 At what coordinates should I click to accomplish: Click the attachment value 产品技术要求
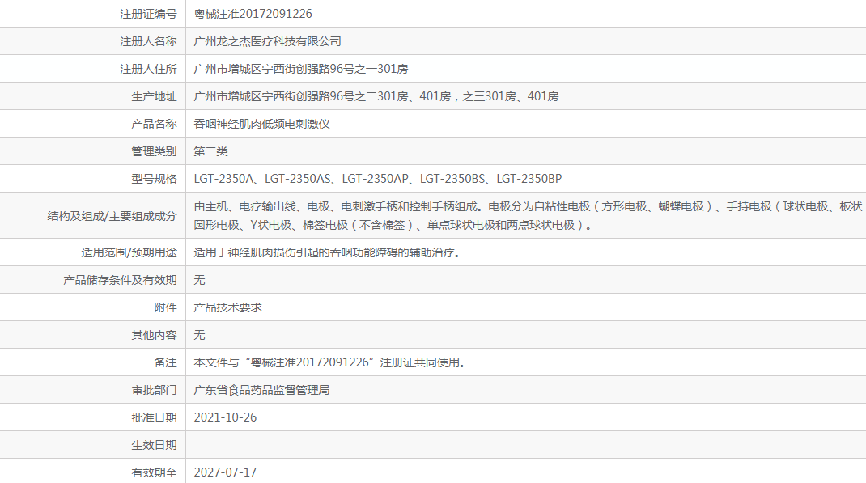(227, 307)
